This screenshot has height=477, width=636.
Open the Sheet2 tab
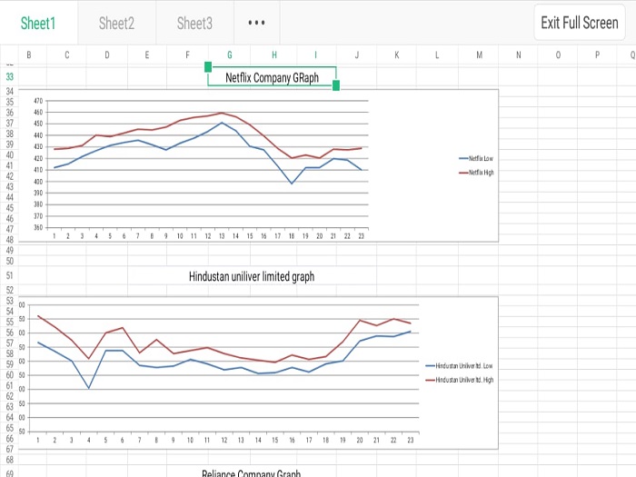117,23
